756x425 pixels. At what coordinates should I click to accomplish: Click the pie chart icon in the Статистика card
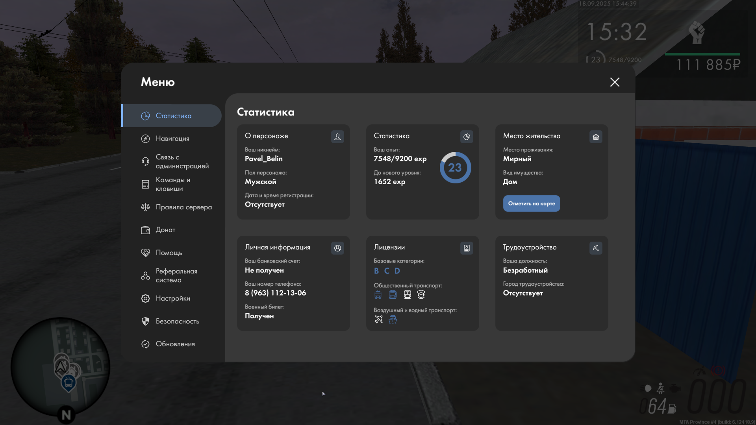click(x=467, y=137)
